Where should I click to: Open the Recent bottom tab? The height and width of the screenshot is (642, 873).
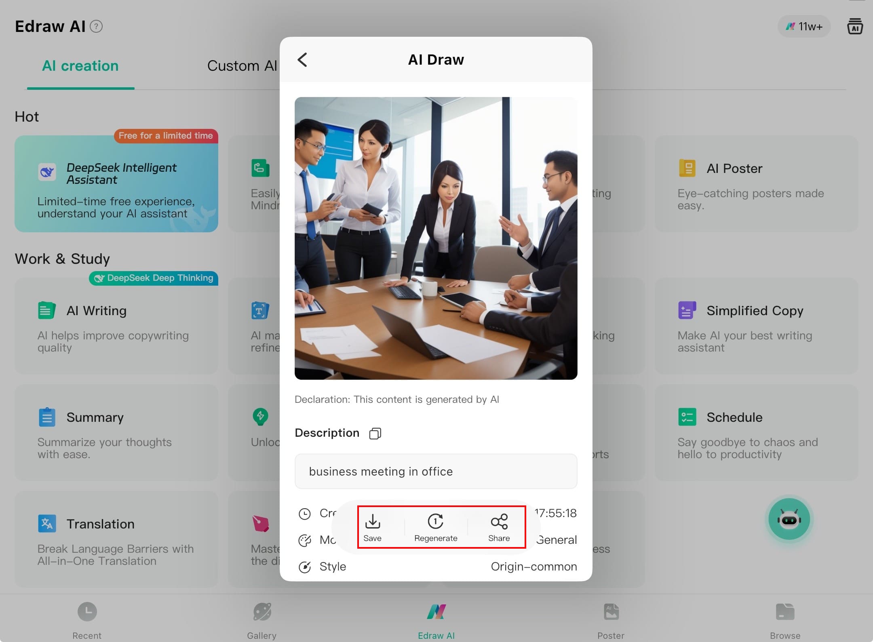point(87,620)
